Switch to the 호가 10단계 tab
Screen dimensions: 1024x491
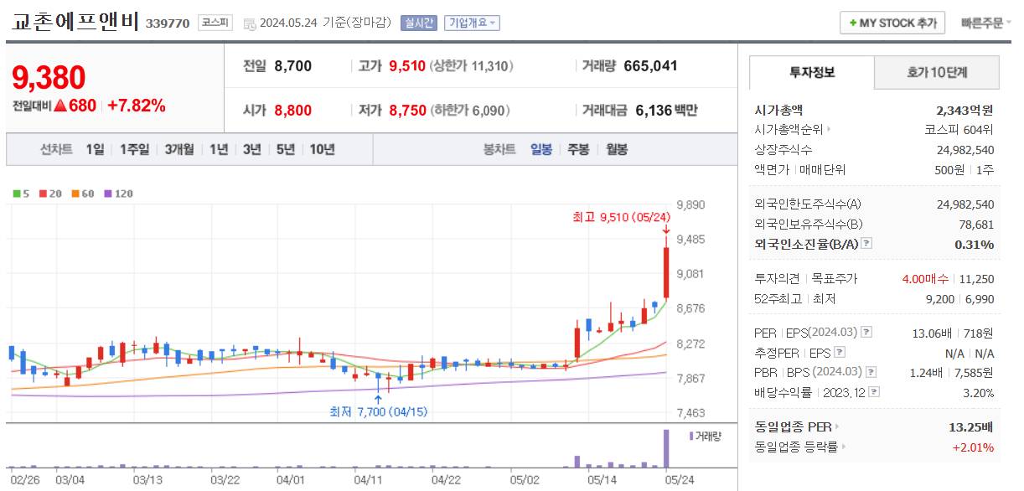point(938,73)
